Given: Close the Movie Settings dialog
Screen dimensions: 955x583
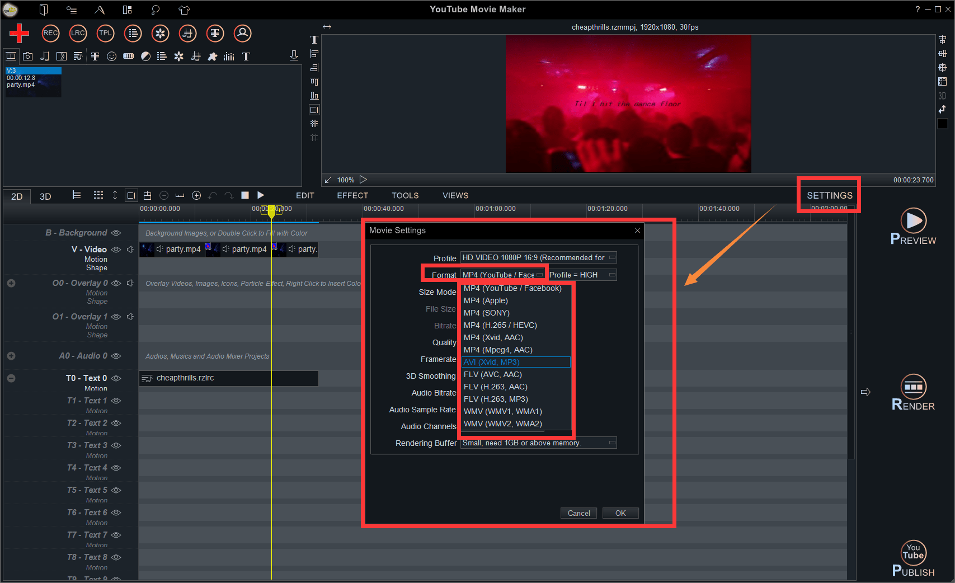Looking at the screenshot, I should click(637, 231).
